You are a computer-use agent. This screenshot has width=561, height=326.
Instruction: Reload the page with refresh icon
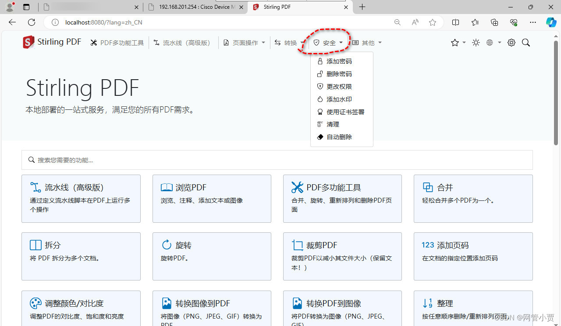[x=32, y=22]
